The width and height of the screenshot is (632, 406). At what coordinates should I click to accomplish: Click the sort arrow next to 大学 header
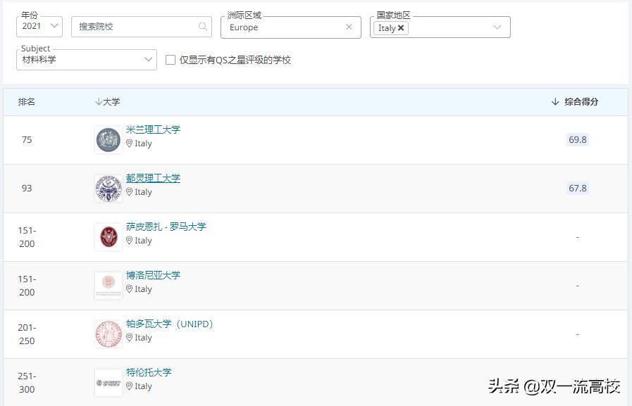tap(98, 101)
